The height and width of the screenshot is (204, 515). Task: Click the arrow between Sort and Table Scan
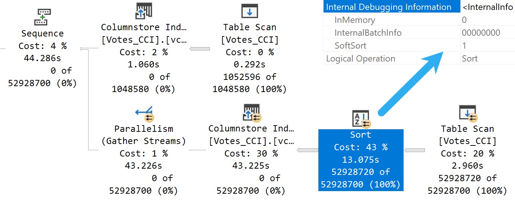pos(415,150)
